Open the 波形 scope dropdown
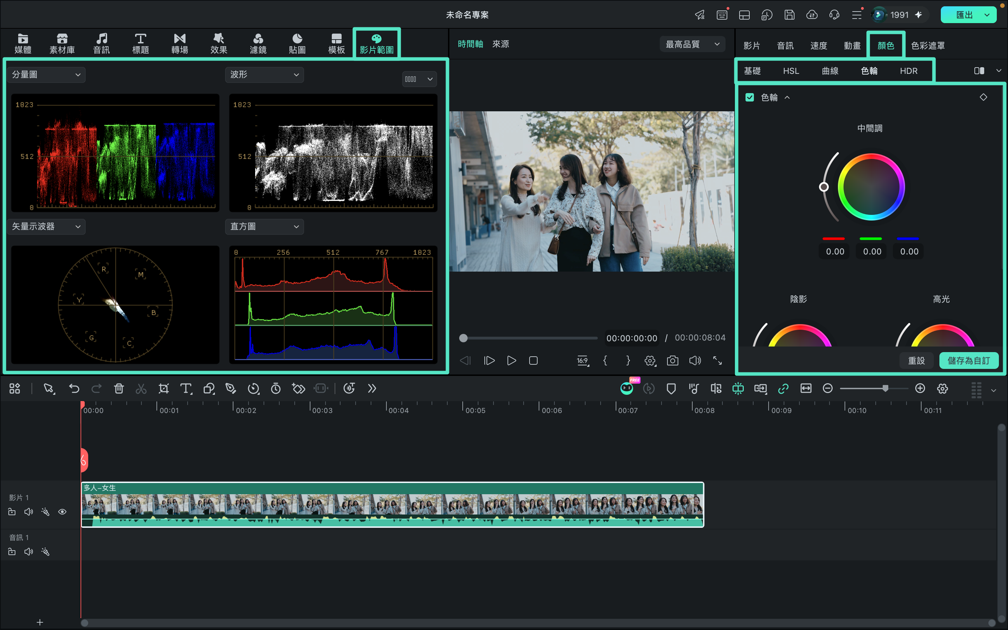 click(265, 75)
